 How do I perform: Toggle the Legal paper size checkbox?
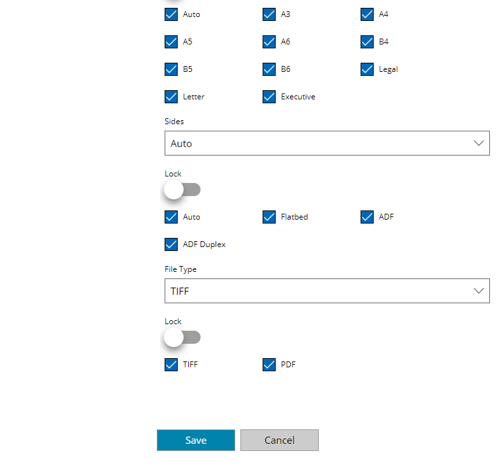[366, 69]
